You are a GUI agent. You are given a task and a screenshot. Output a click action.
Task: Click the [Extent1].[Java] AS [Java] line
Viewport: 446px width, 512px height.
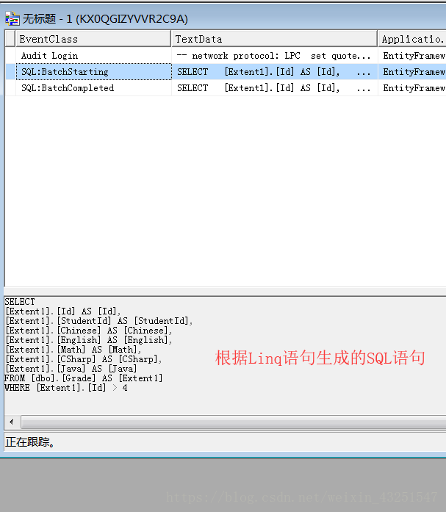(71, 369)
